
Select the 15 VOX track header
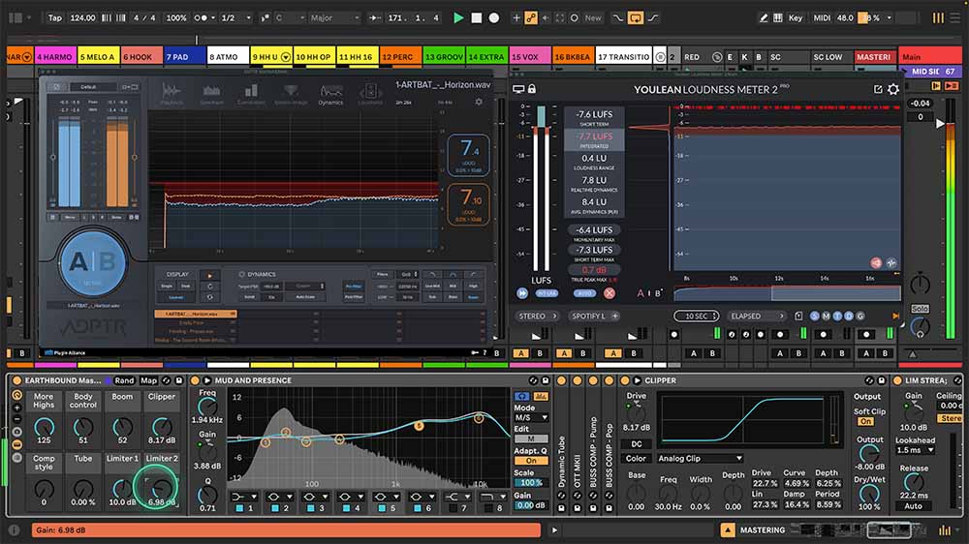click(x=530, y=57)
